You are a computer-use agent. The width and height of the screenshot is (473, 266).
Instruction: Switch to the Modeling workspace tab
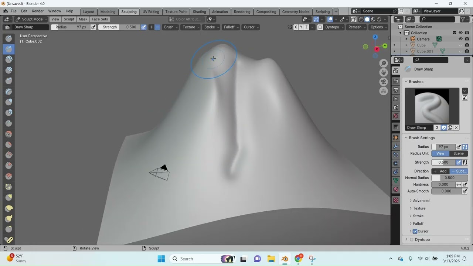tap(108, 12)
